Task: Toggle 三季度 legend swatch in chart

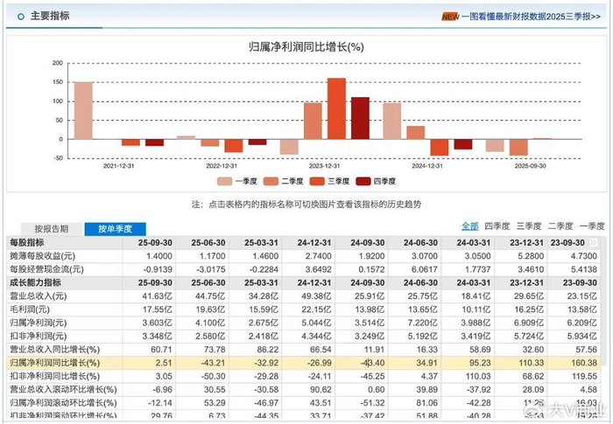Action: (317, 181)
